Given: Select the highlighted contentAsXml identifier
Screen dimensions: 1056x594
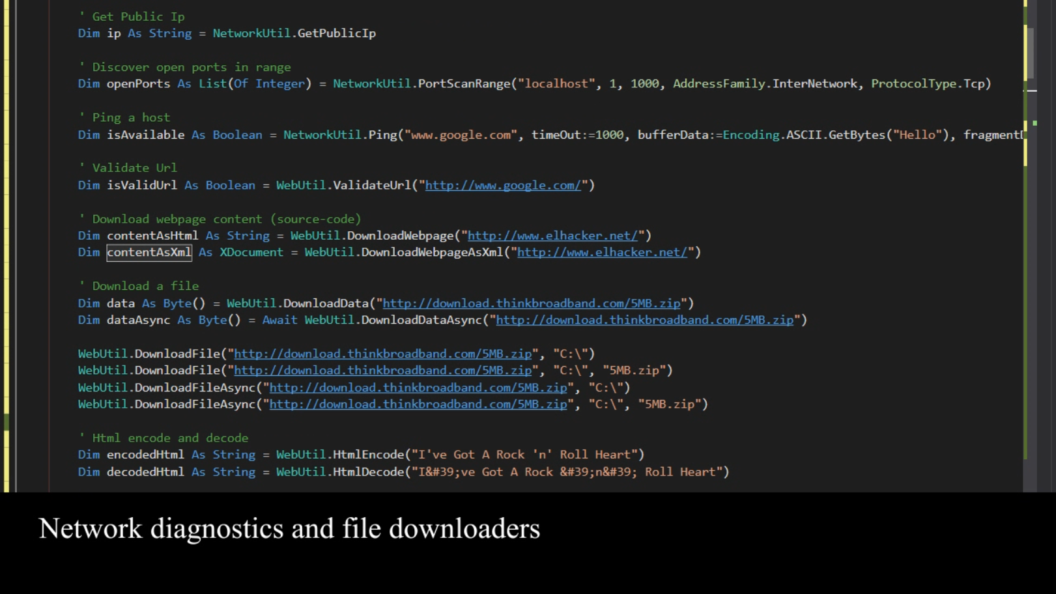Looking at the screenshot, I should (149, 252).
